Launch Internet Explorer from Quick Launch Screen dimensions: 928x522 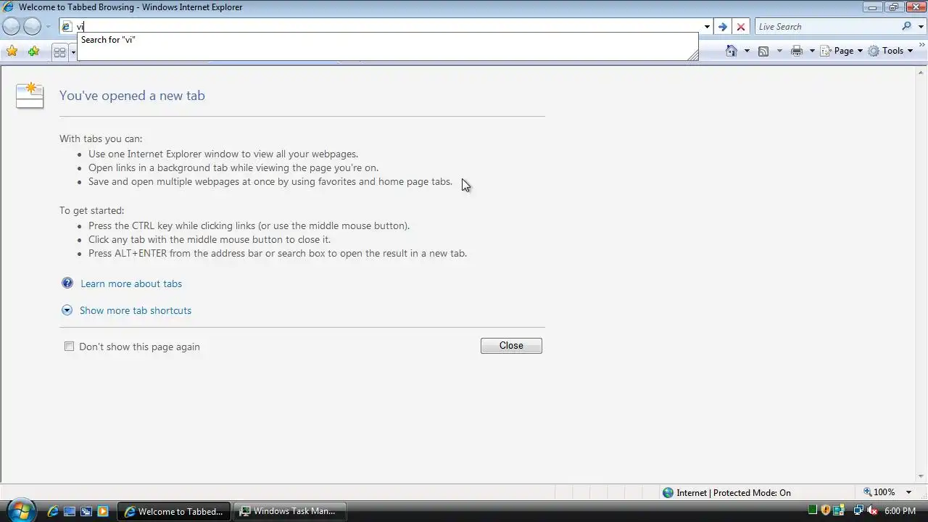click(x=53, y=511)
